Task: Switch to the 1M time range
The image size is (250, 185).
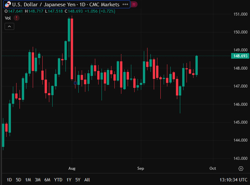Action: [x=28, y=180]
